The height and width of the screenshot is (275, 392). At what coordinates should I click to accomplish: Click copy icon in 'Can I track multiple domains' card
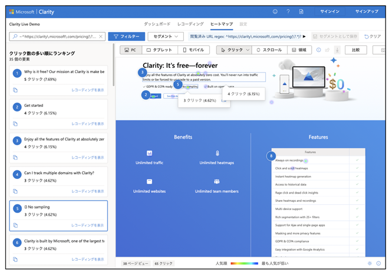pos(15,191)
